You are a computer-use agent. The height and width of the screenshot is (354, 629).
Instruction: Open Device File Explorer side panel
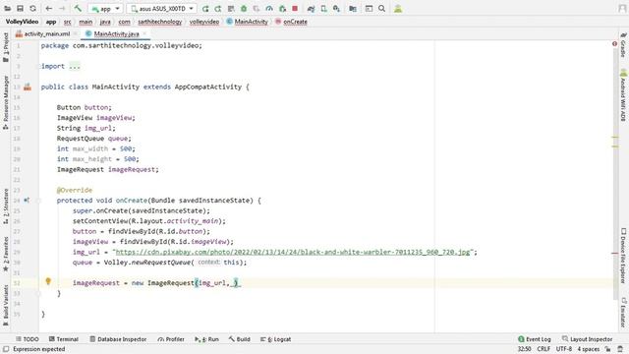point(623,256)
